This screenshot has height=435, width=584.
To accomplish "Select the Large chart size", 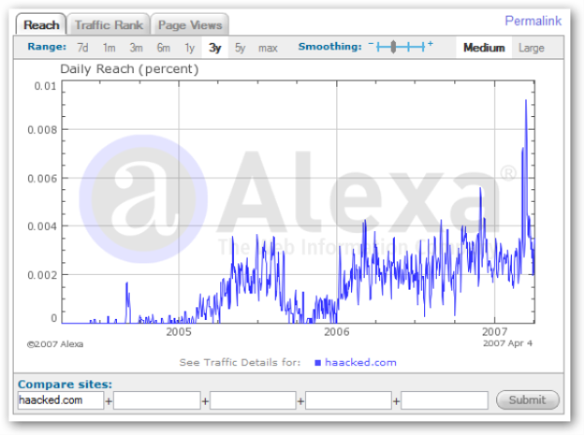I will point(531,48).
